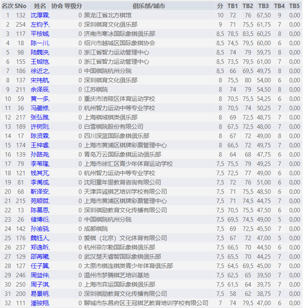Click the name 易景明 in row 31
The width and height of the screenshot is (303, 308).
point(40,293)
